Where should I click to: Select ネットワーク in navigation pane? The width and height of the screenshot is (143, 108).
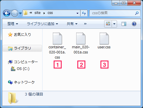(24, 82)
